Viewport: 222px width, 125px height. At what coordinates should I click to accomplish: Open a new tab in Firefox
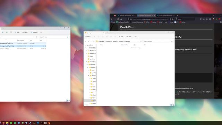click(x=177, y=15)
